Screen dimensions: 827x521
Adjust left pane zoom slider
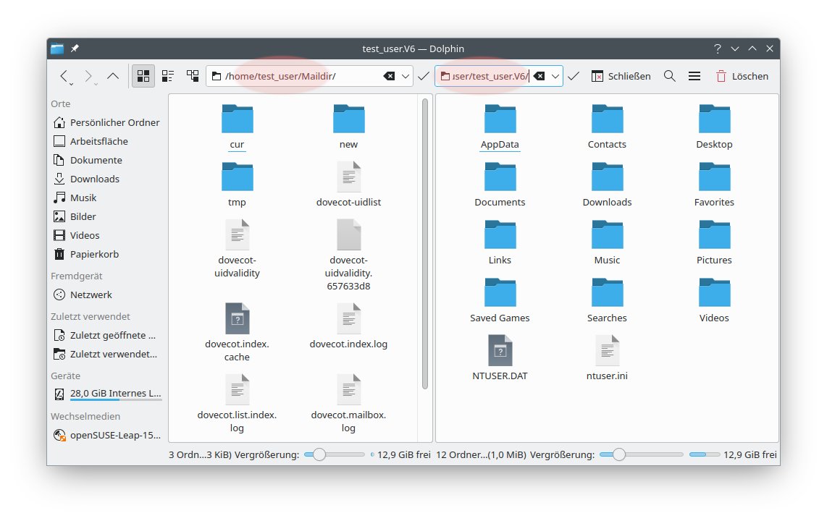(x=319, y=454)
